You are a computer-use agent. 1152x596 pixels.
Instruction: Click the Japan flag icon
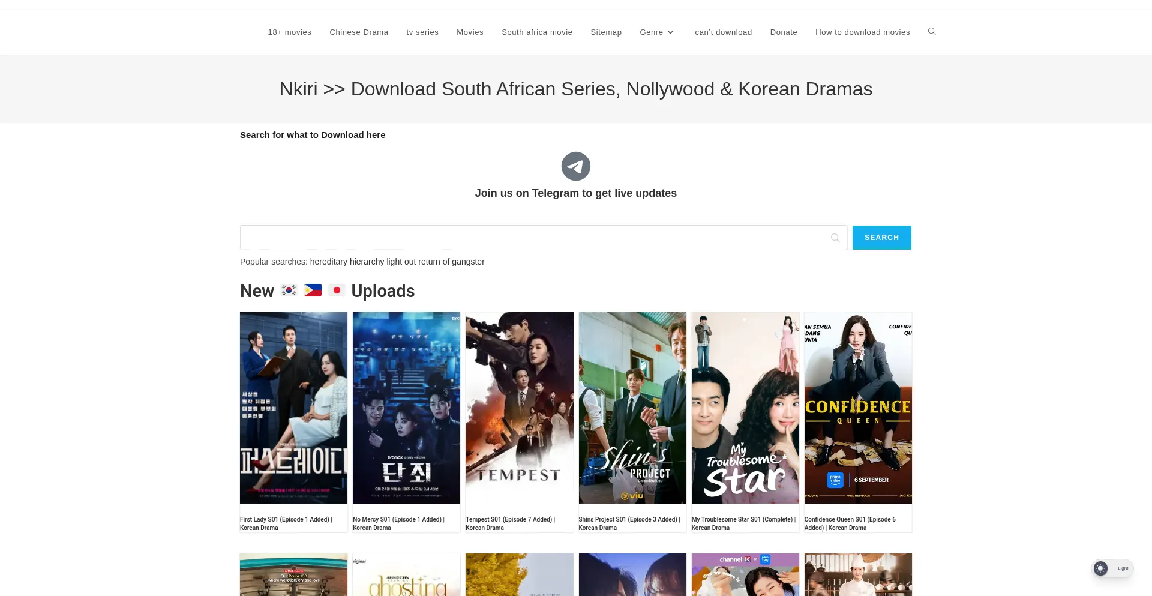(x=337, y=290)
